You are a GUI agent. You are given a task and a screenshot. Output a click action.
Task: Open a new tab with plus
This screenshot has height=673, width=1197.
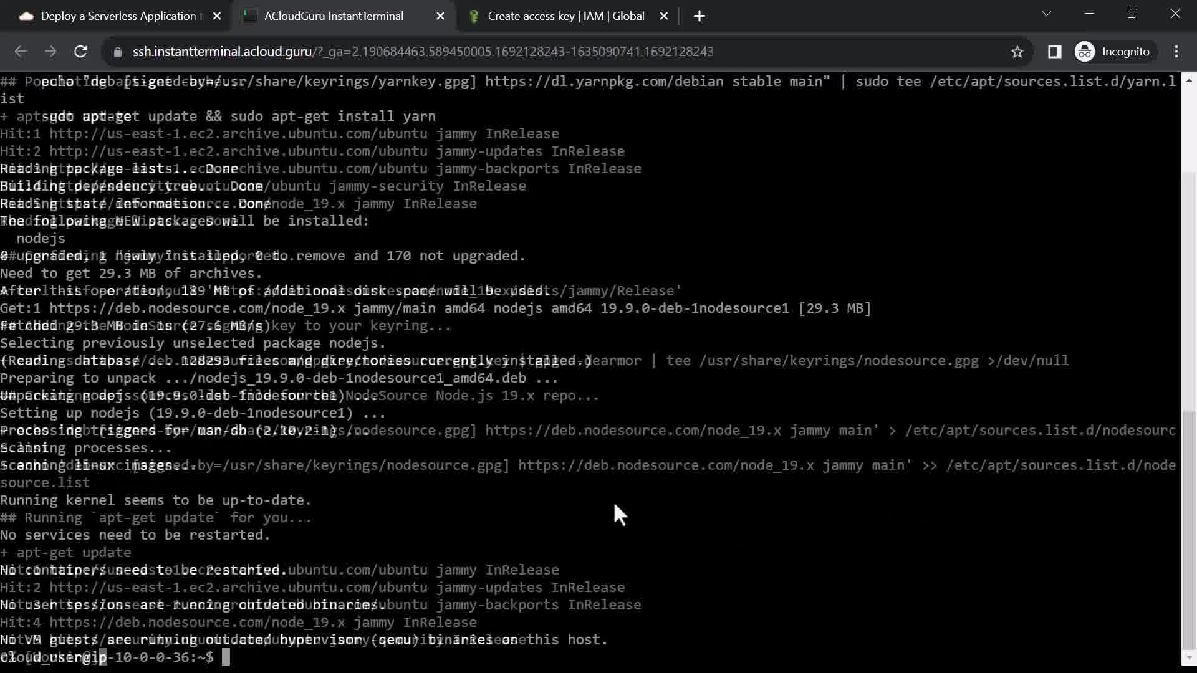[x=699, y=16]
